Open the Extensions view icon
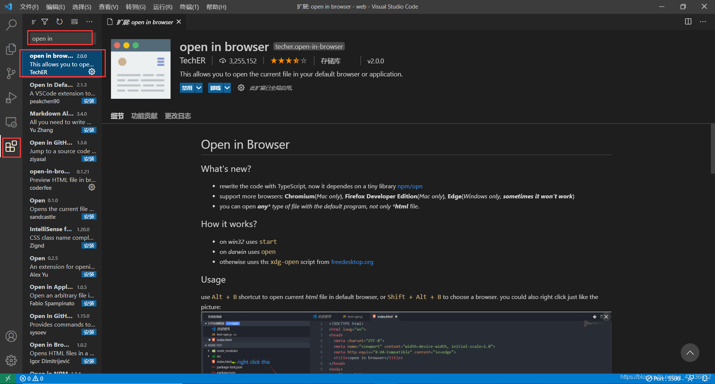Viewport: 715px width, 384px height. tap(11, 147)
